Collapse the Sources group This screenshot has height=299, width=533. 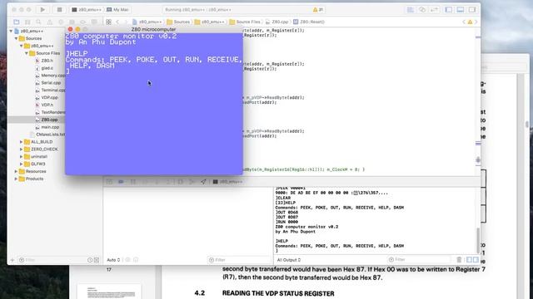tap(16, 38)
